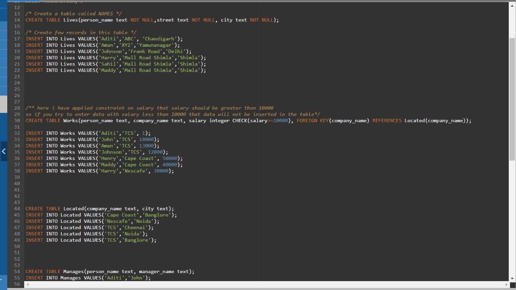The image size is (516, 290).
Task: Click the vertical scrollbar down arrow
Action: (512, 278)
